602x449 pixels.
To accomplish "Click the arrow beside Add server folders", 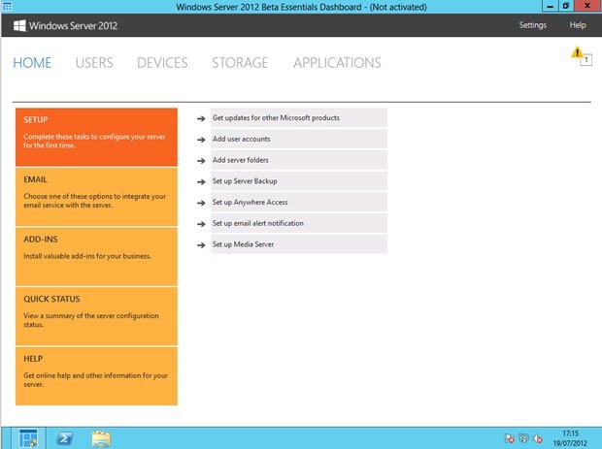I will pos(201,161).
